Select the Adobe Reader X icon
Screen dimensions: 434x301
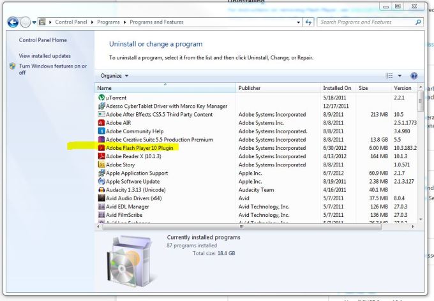pyautogui.click(x=101, y=156)
